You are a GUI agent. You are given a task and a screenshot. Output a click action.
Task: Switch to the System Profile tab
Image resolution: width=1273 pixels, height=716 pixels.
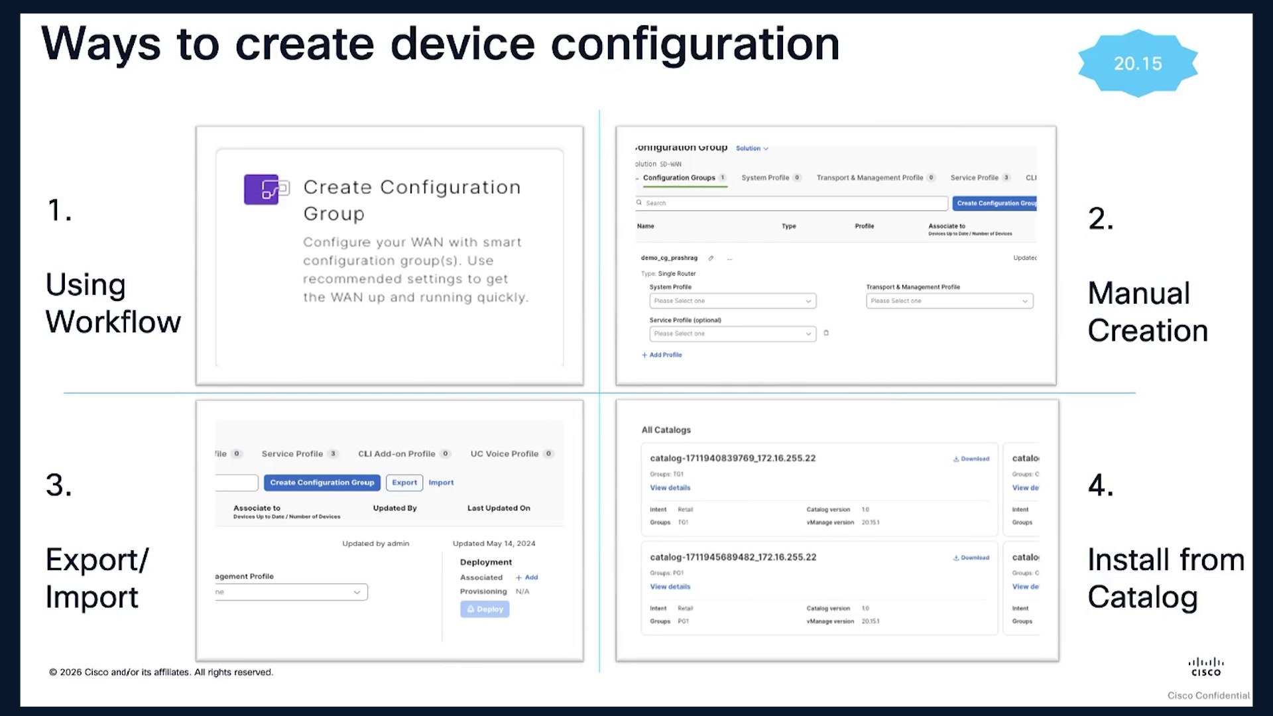pyautogui.click(x=771, y=178)
